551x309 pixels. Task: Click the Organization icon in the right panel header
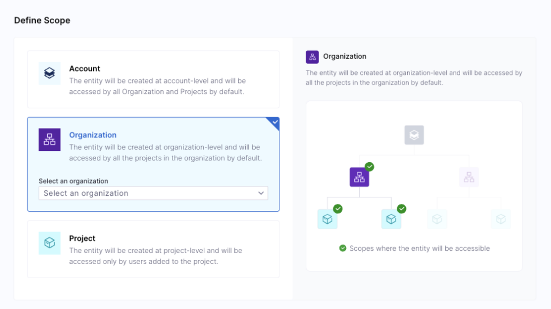pos(312,57)
